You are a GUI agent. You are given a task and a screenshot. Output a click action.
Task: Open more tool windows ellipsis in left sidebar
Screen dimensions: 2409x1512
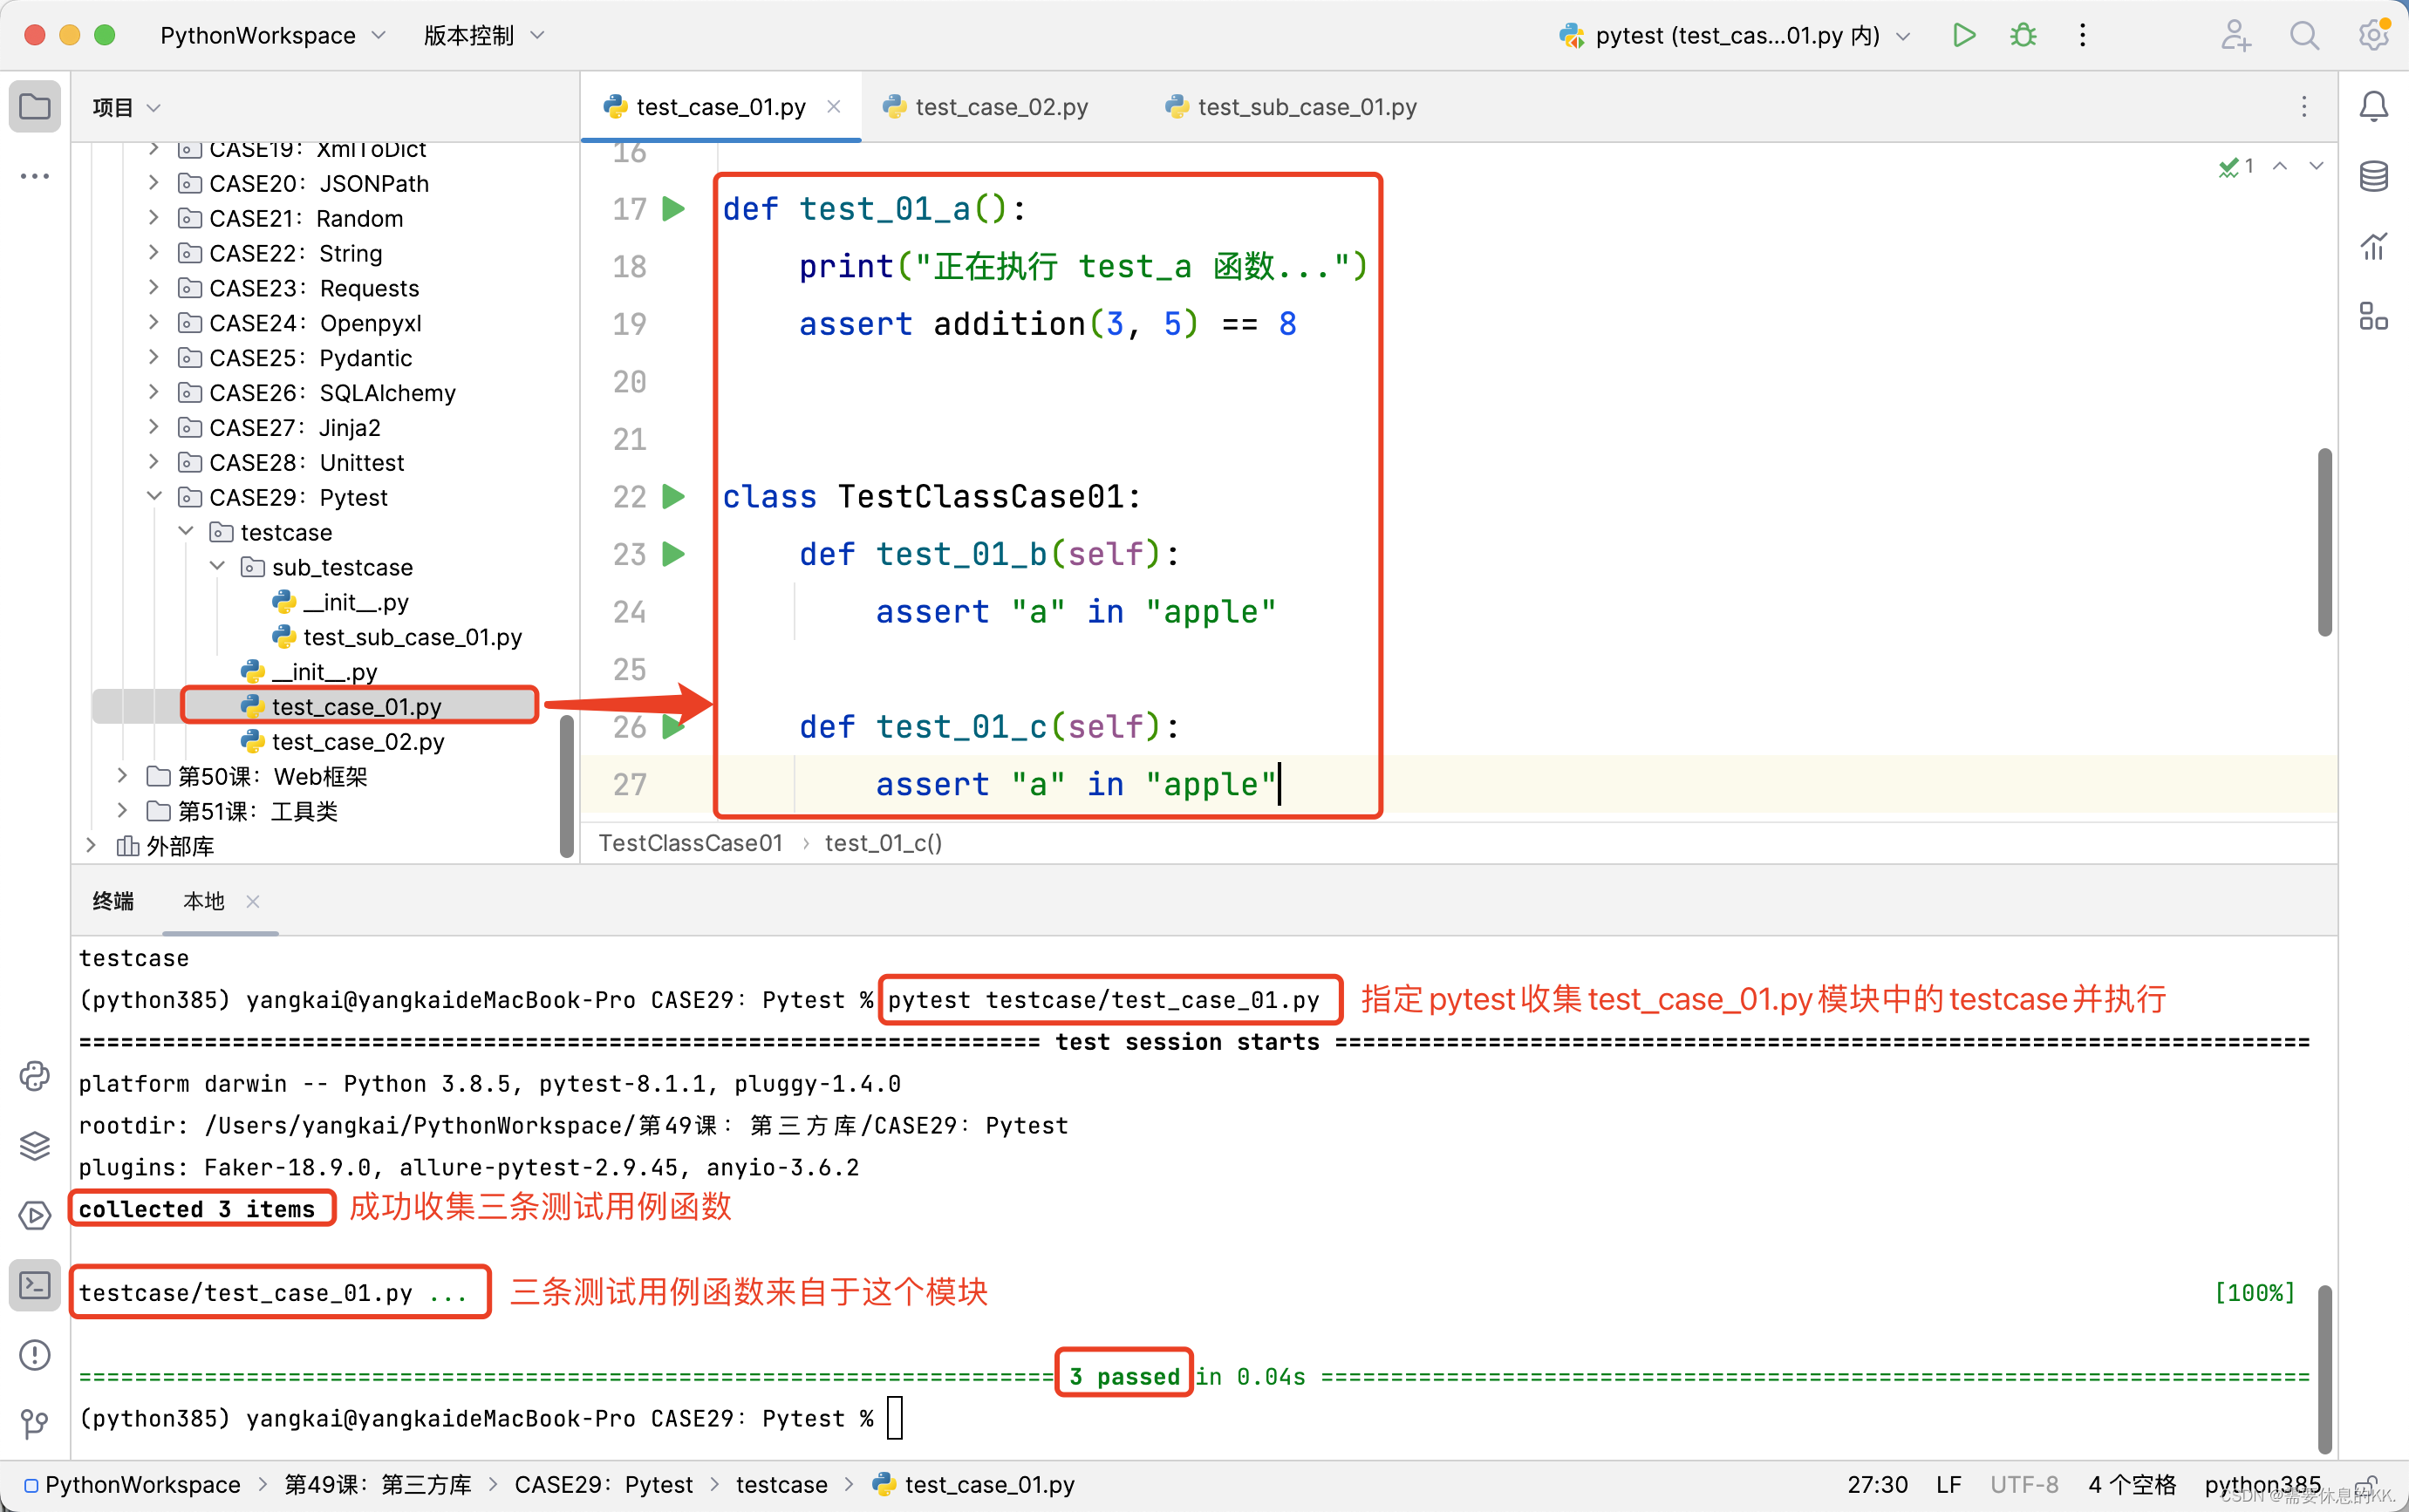pos(35,176)
